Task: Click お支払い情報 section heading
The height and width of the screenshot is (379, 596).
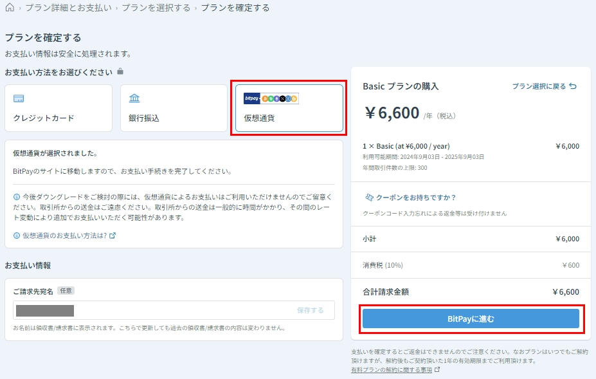Action: tap(28, 266)
